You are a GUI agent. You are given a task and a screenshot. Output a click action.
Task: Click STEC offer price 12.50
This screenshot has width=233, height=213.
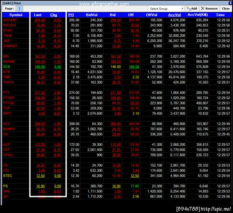(135, 176)
